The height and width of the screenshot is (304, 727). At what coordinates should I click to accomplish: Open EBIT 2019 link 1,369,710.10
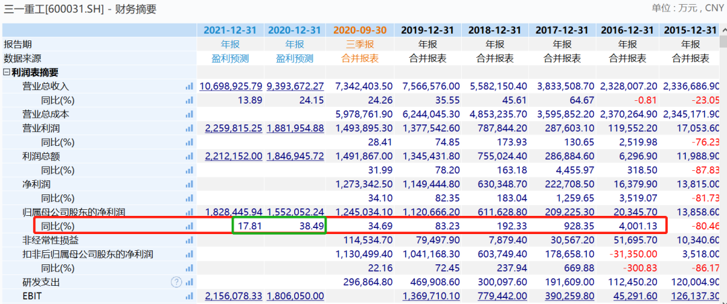[431, 296]
